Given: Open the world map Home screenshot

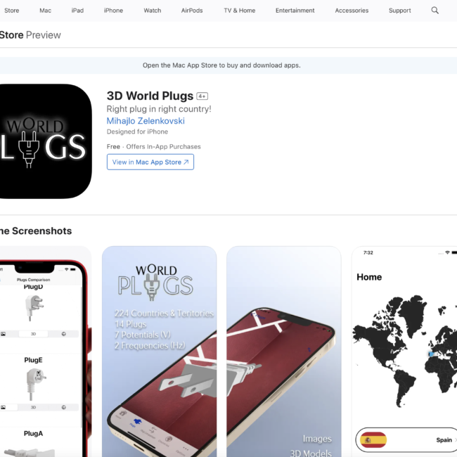Looking at the screenshot, I should (x=404, y=352).
